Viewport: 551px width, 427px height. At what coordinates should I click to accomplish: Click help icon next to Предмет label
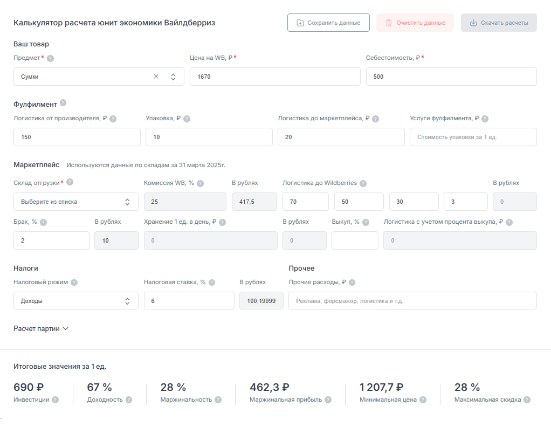point(50,58)
